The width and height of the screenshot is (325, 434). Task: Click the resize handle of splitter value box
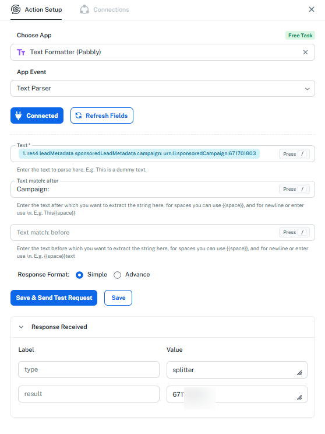tap(299, 373)
